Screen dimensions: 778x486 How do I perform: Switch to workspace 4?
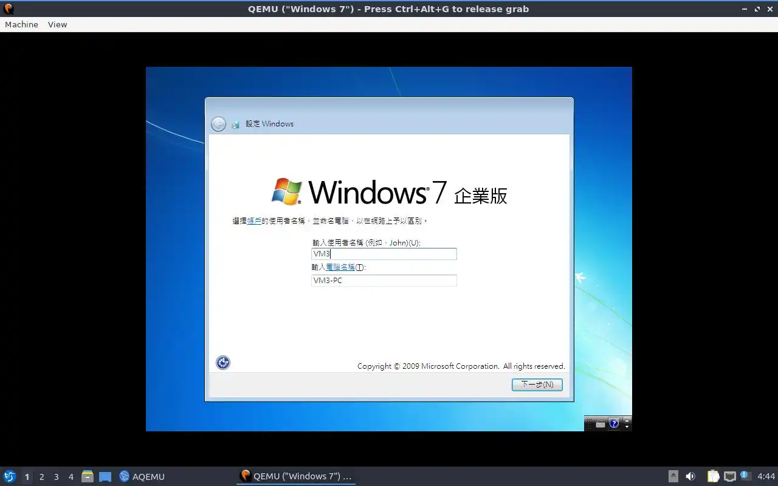(x=71, y=477)
